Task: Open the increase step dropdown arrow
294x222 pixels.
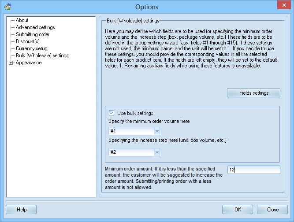Action: (157, 152)
